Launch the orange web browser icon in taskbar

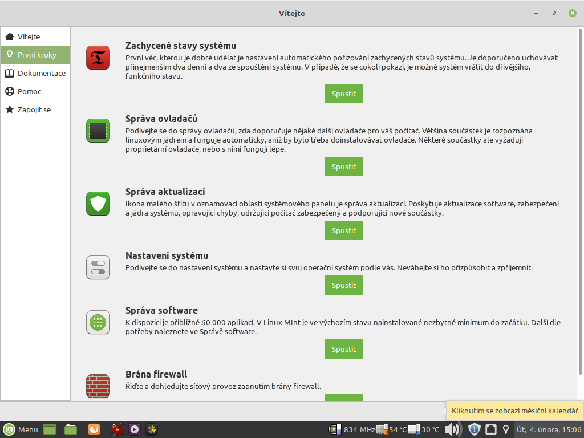pyautogui.click(x=94, y=429)
